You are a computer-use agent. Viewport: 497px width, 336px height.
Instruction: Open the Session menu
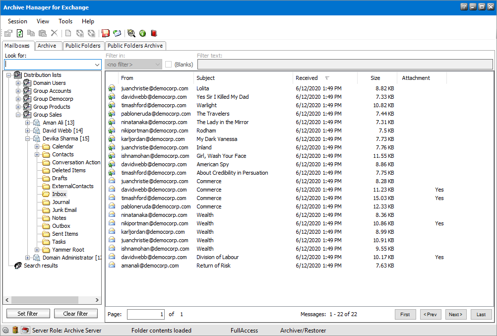[17, 21]
